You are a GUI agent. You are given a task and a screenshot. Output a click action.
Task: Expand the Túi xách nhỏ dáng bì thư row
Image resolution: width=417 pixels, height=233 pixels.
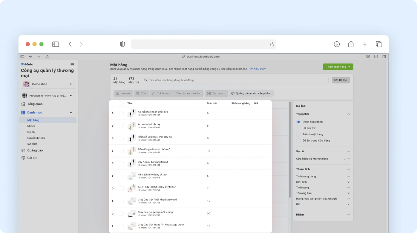113,176
